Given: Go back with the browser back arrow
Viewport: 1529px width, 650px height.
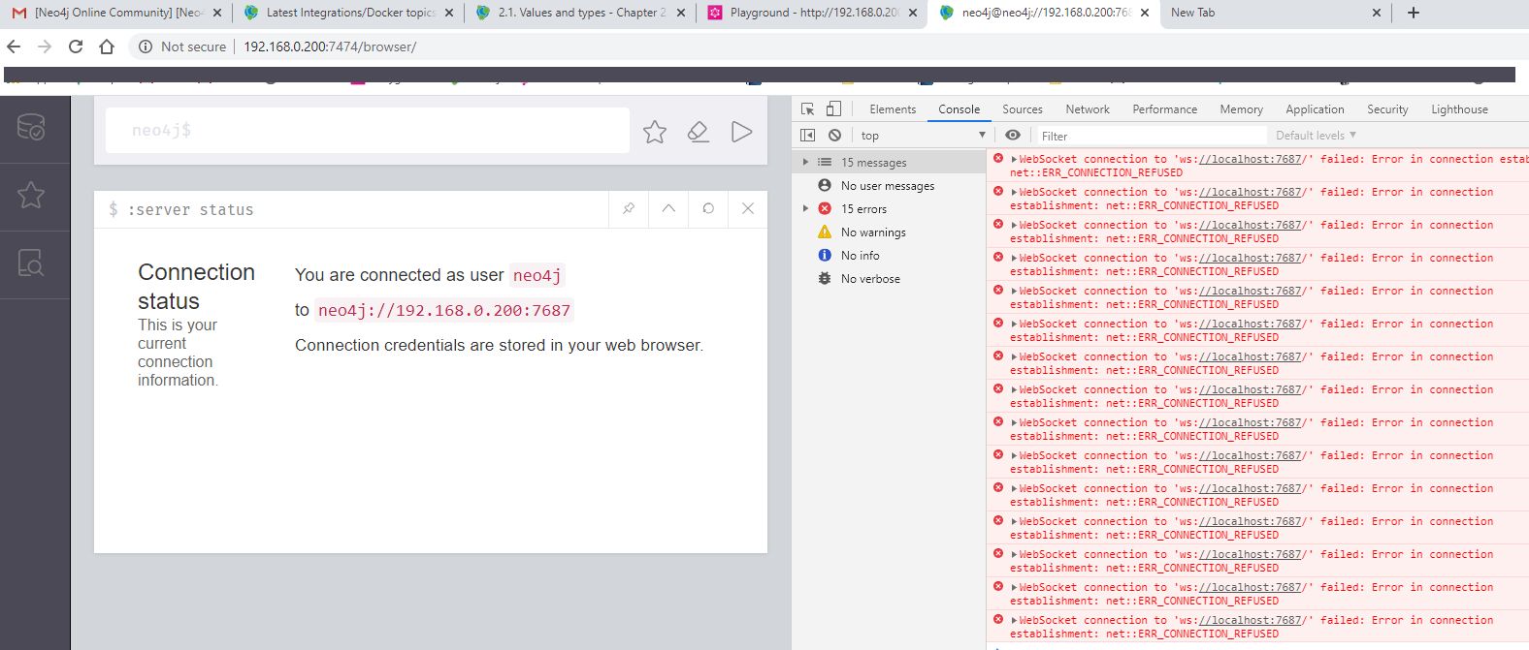Looking at the screenshot, I should click(14, 46).
